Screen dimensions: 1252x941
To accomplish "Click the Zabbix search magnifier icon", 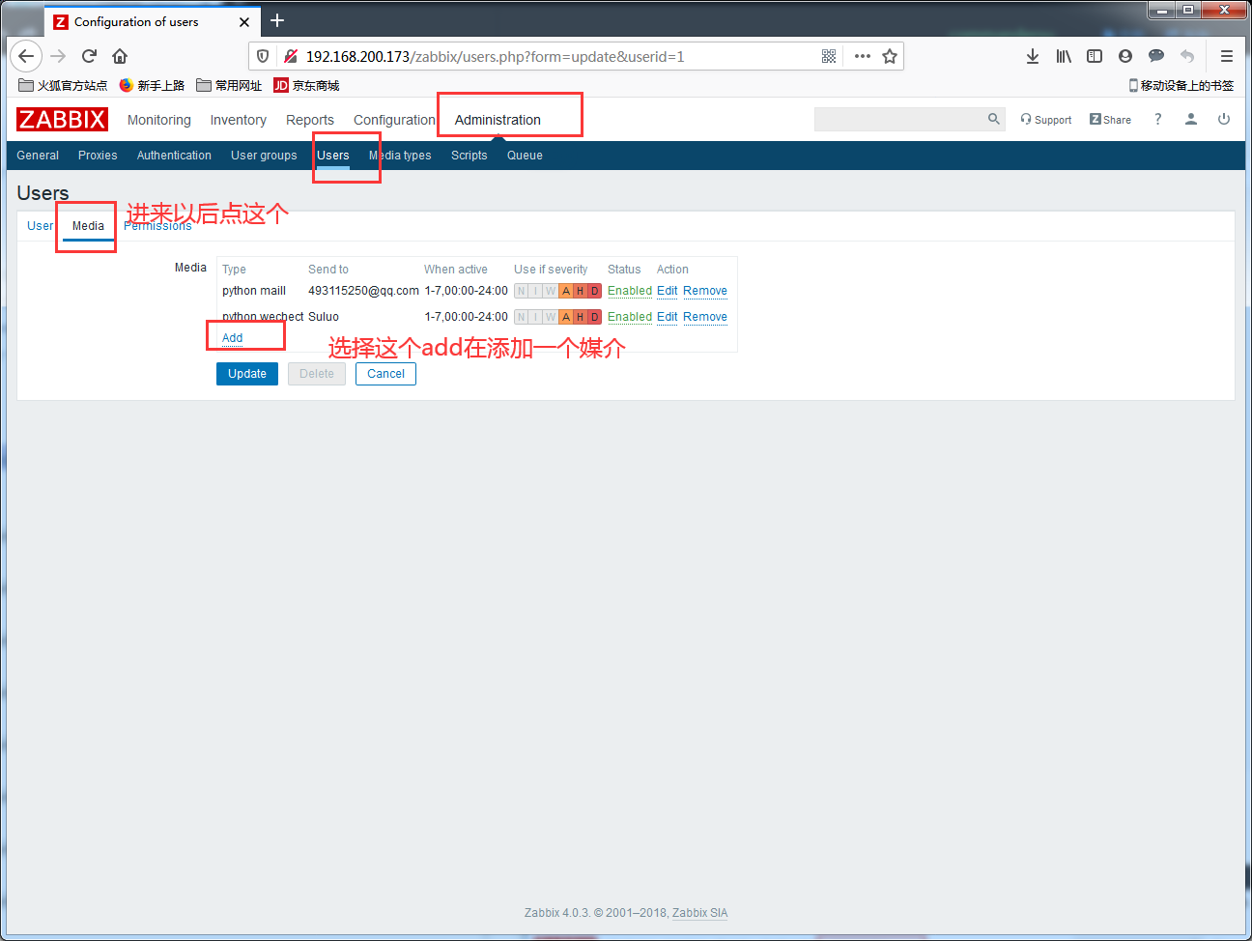I will click(x=994, y=119).
